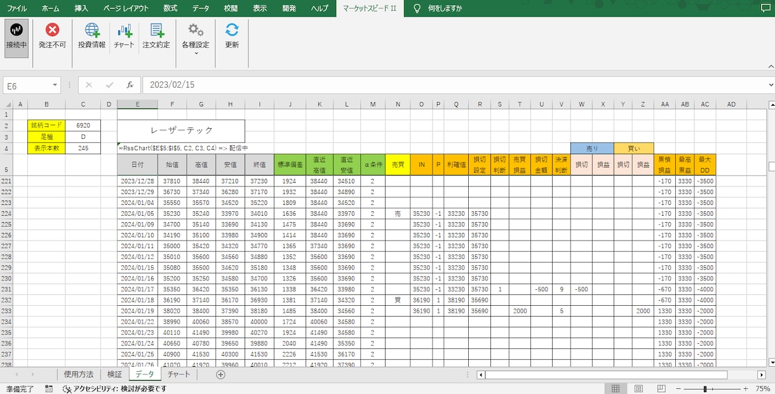The image size is (775, 394).
Task: Open the Name Box dropdown arrow
Action: (55, 85)
